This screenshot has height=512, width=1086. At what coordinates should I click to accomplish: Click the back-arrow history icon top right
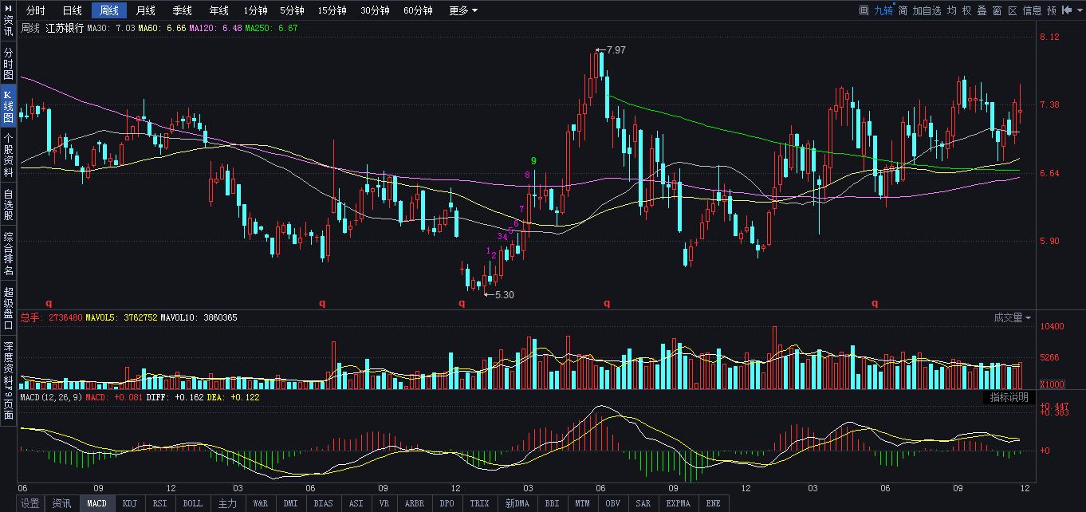(1067, 10)
